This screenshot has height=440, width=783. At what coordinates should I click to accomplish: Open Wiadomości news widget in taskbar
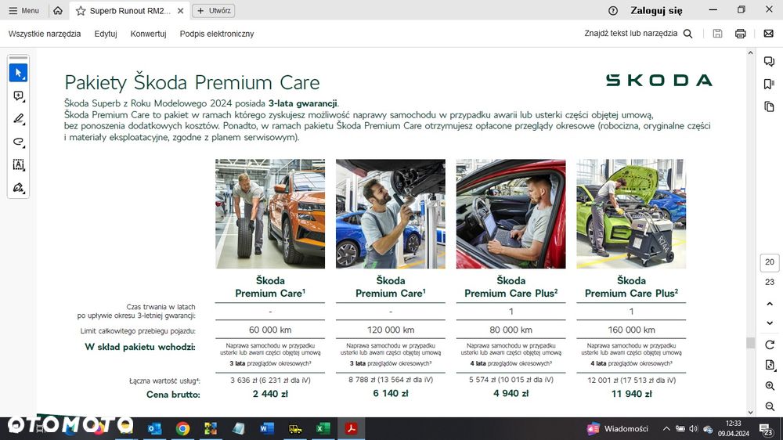[x=617, y=428]
